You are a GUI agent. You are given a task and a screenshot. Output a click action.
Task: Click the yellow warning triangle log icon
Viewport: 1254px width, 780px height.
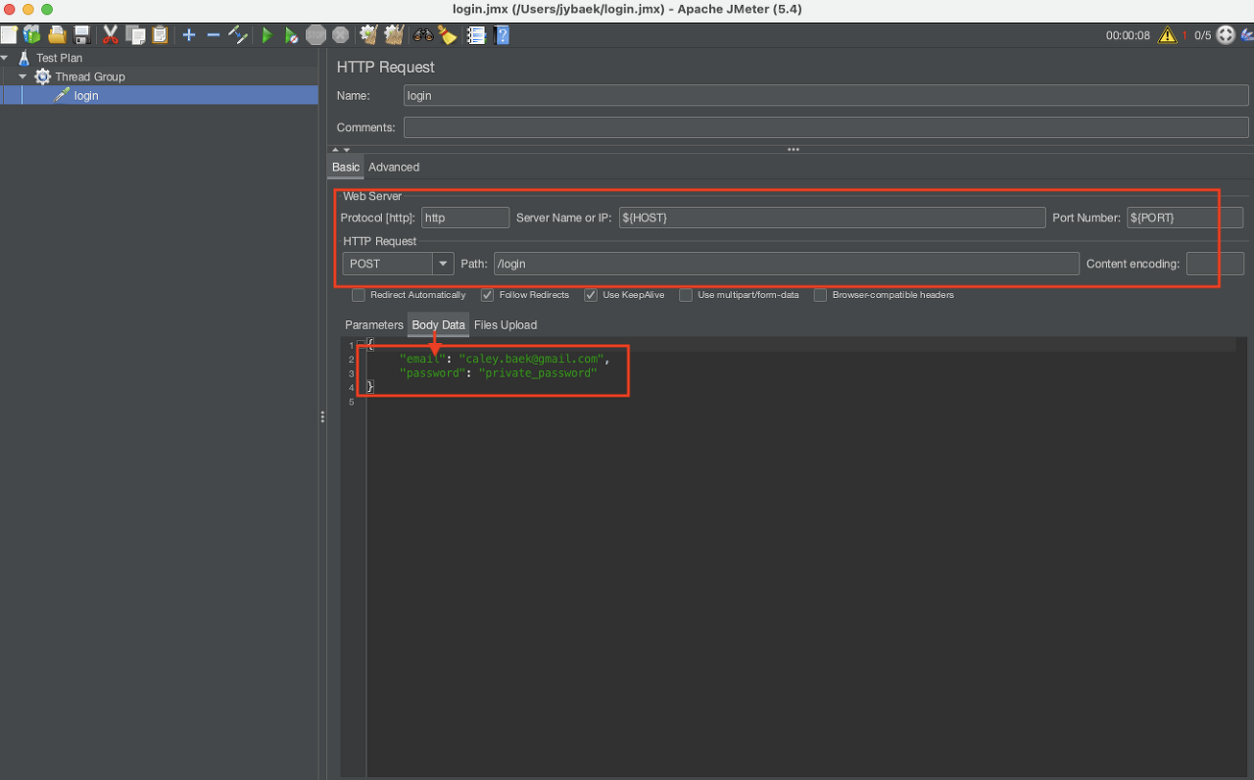coord(1167,35)
